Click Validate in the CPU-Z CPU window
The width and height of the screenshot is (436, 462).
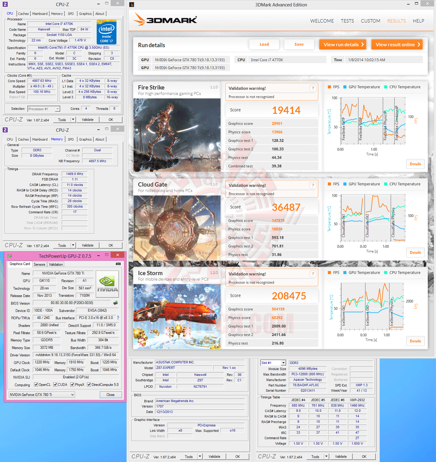point(88,120)
